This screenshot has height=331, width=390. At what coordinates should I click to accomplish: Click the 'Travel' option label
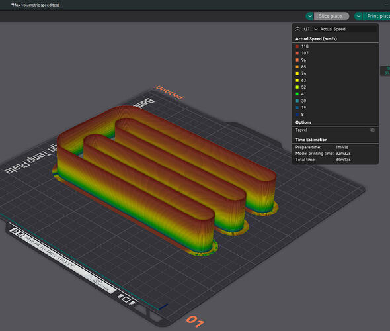[x=301, y=130]
